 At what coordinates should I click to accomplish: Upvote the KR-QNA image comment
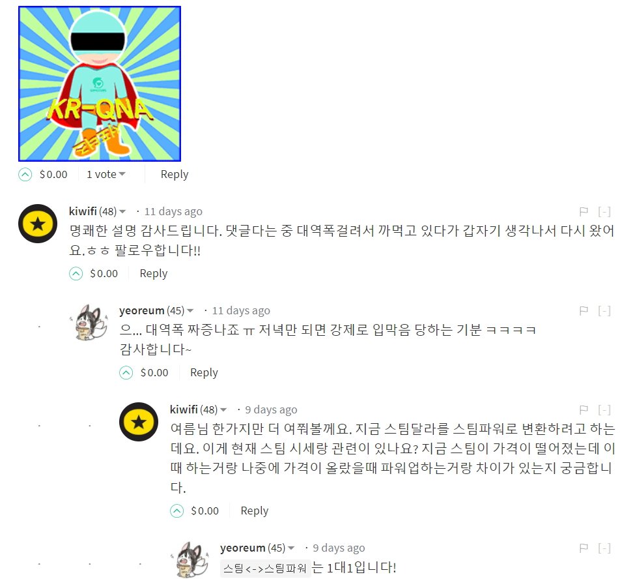25,174
